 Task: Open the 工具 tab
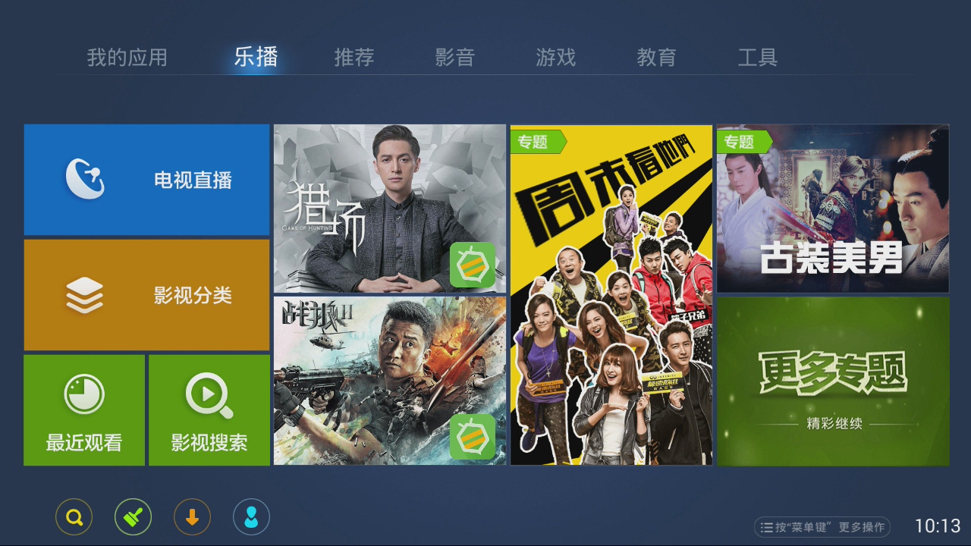[758, 58]
